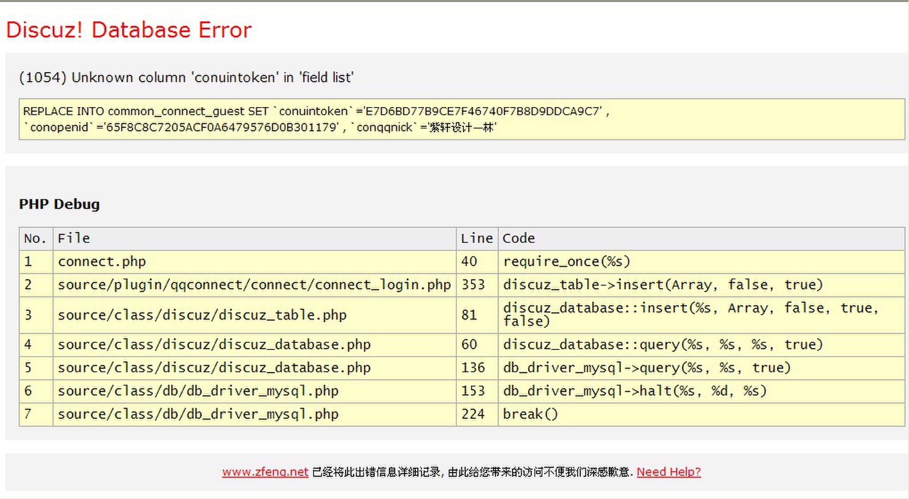Select the db_driver_mysql->halt code cell
This screenshot has width=909, height=499.
click(x=702, y=391)
